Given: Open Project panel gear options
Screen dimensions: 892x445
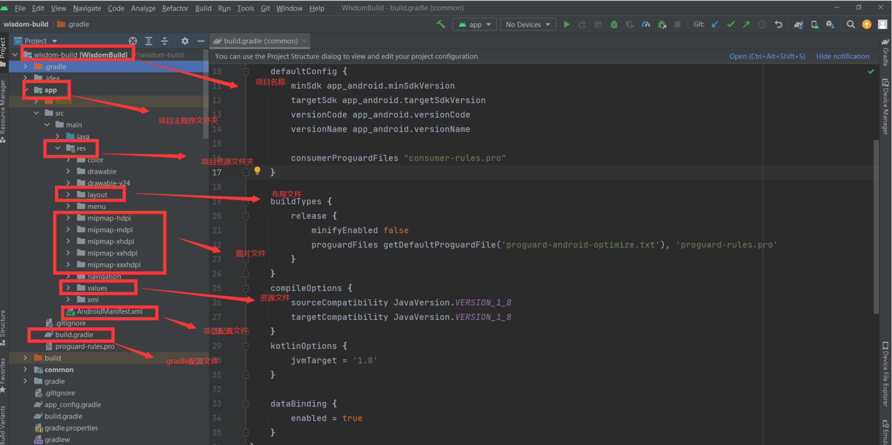Looking at the screenshot, I should point(185,41).
